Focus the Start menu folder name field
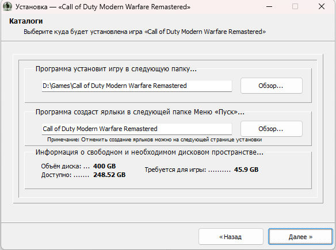The width and height of the screenshot is (336, 250). 137,129
